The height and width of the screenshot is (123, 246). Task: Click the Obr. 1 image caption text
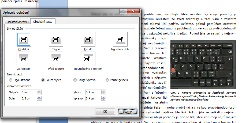pyautogui.click(x=203, y=96)
